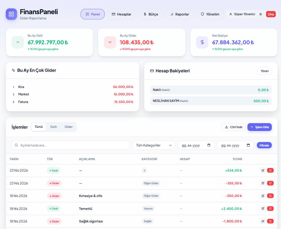The image size is (281, 229).
Task: Edit the Sağlık sigortası transaction
Action: pos(263,221)
